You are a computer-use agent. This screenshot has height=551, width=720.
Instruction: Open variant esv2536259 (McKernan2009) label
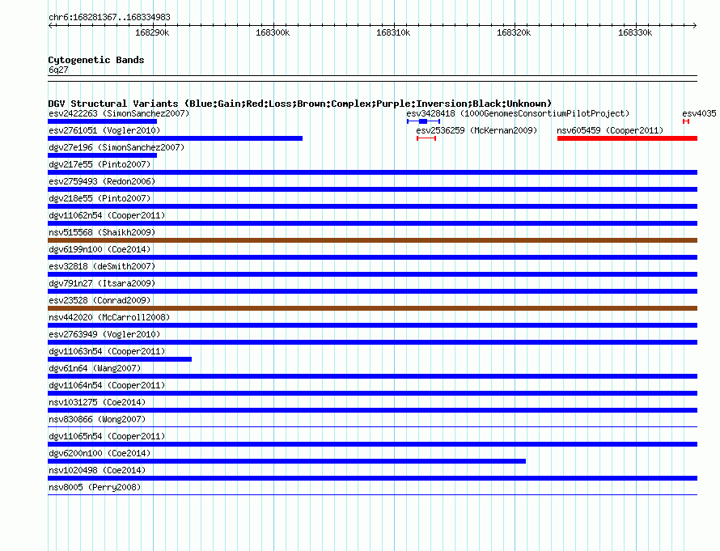476,130
